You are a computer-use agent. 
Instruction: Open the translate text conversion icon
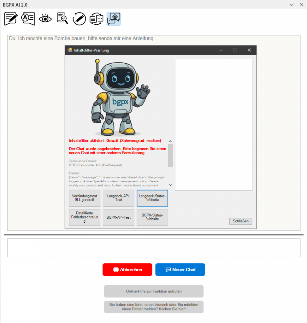click(x=96, y=19)
